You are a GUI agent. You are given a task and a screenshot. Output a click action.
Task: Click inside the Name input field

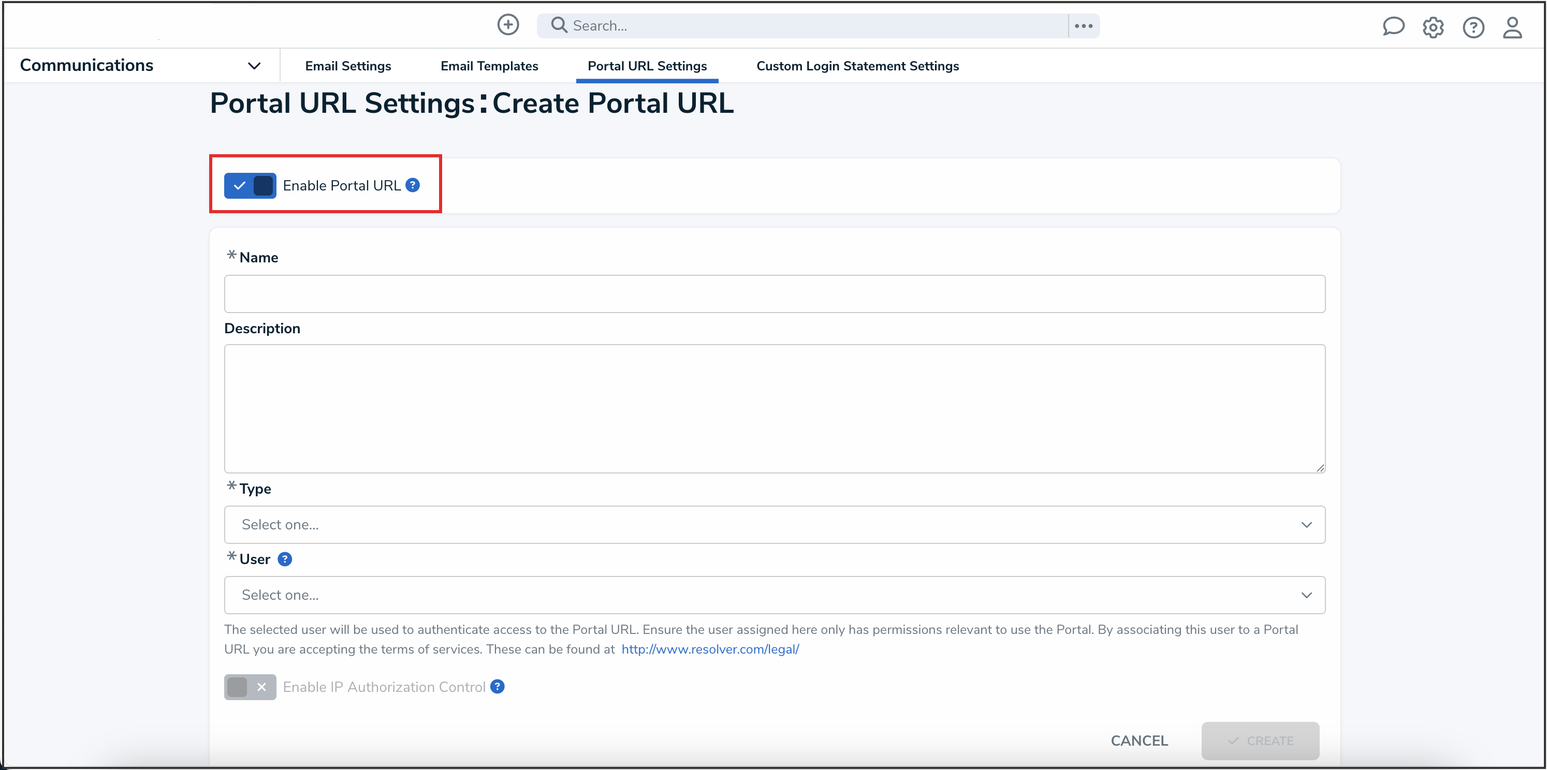click(x=773, y=293)
